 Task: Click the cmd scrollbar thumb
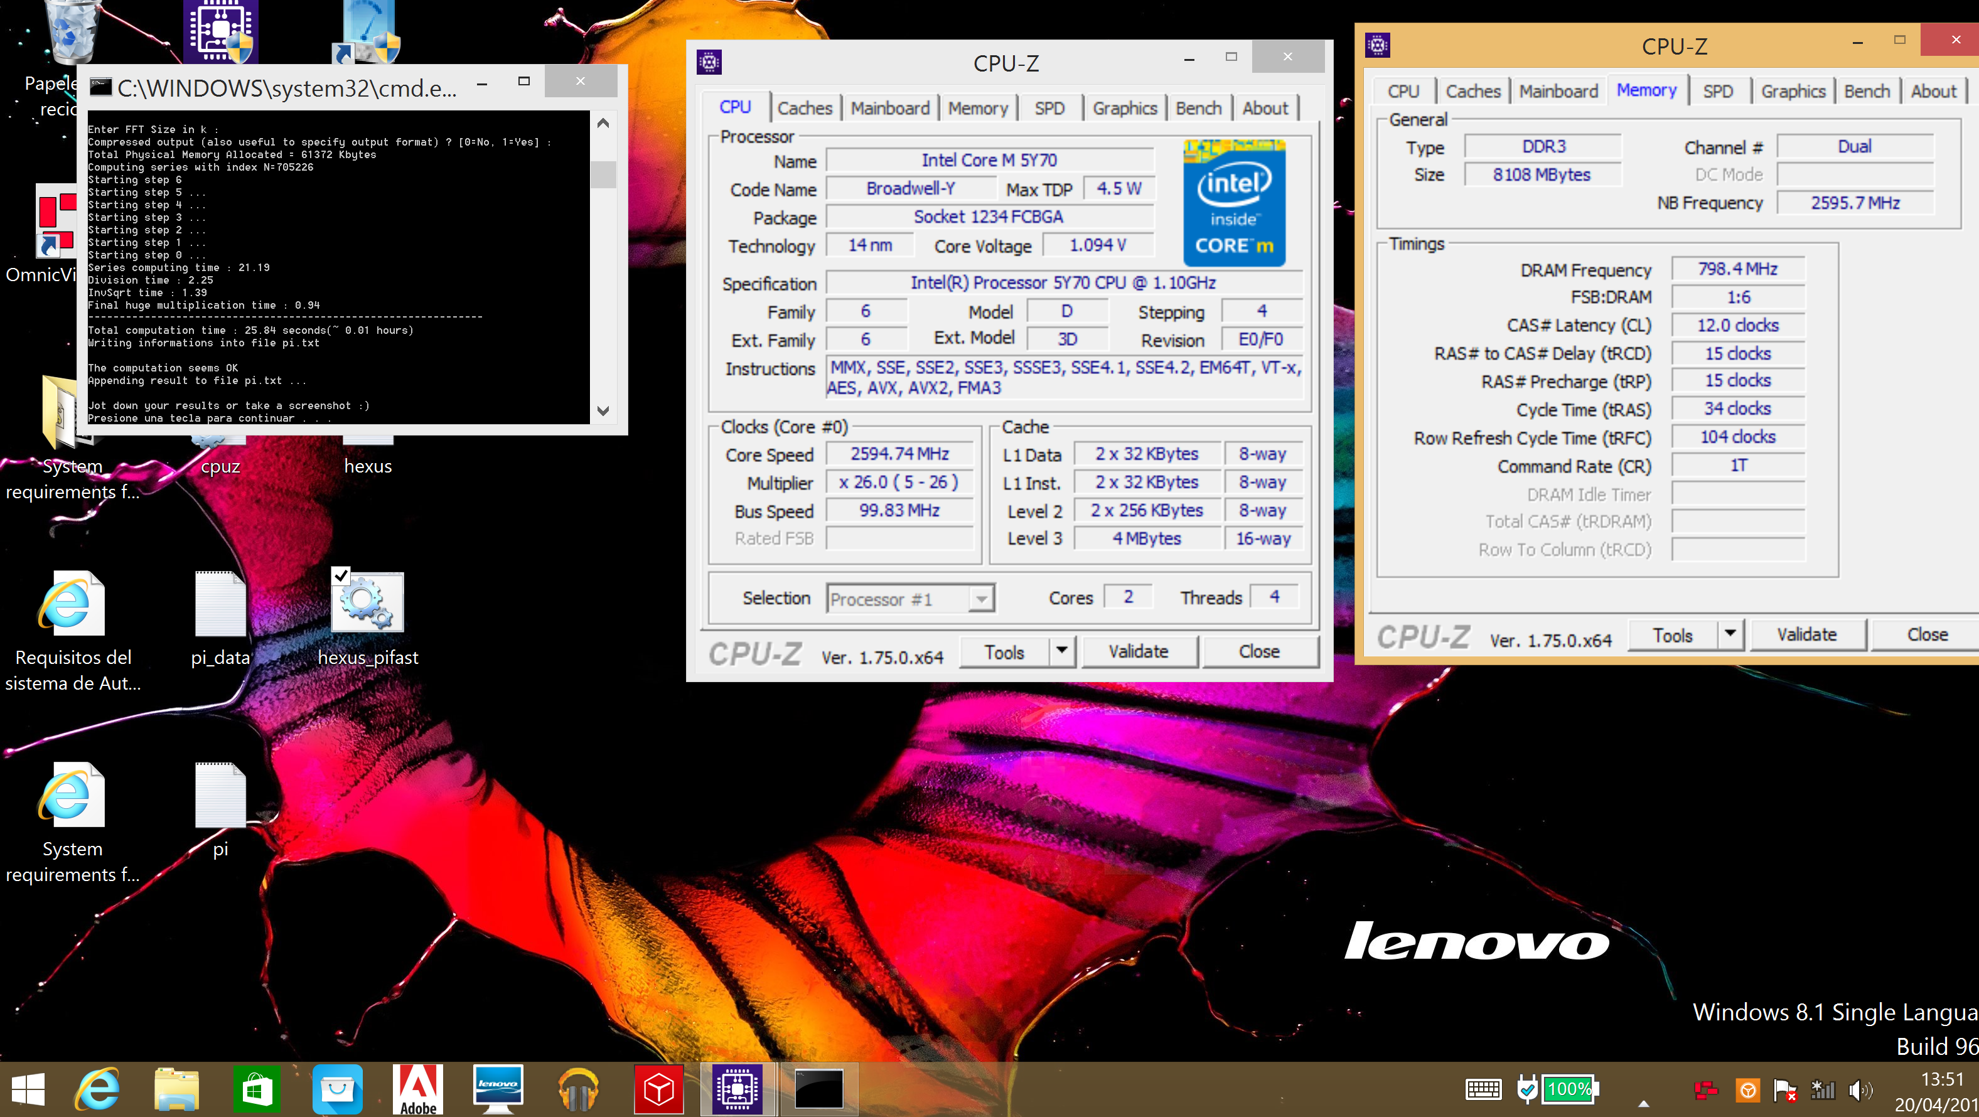(x=603, y=174)
